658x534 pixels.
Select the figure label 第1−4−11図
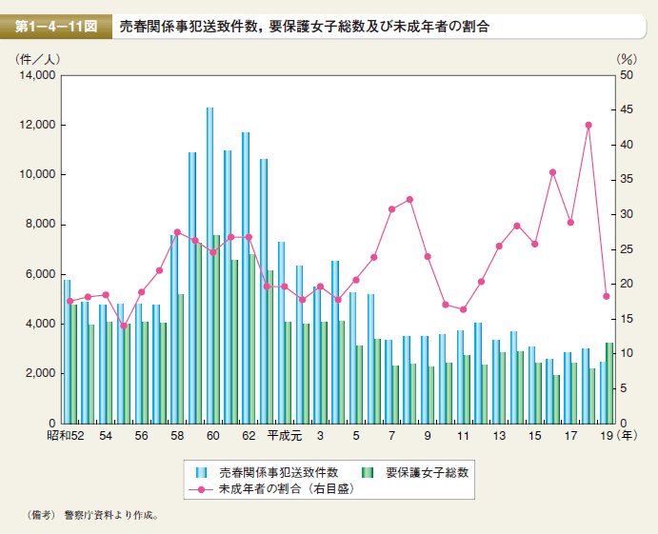pos(56,27)
